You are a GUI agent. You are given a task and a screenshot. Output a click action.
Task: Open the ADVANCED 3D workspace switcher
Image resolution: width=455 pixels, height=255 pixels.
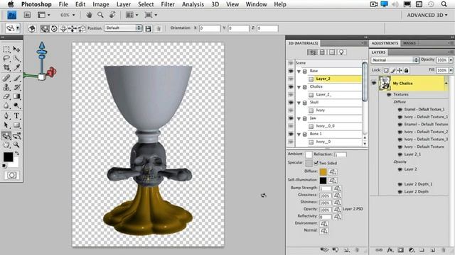pyautogui.click(x=427, y=15)
